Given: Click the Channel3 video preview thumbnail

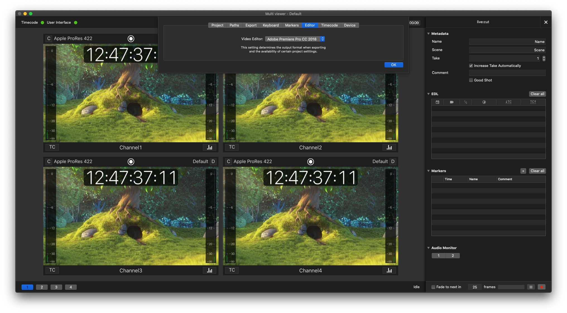Looking at the screenshot, I should click(x=131, y=216).
